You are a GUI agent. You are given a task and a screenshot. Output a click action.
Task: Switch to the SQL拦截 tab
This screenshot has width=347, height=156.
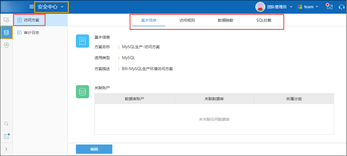coord(264,20)
